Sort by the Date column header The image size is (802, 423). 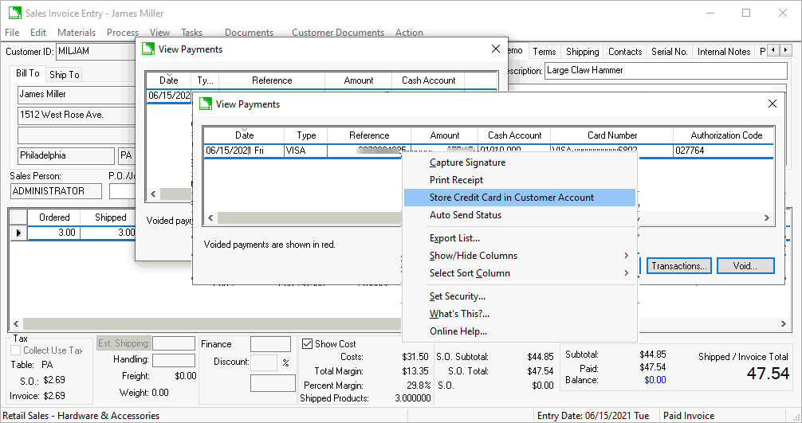(x=244, y=135)
